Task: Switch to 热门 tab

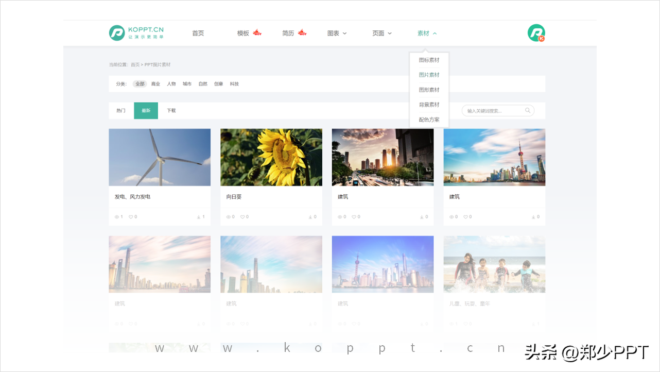Action: (x=121, y=110)
